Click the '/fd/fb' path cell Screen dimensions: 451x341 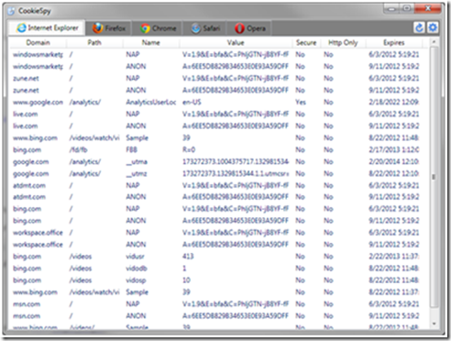(x=78, y=149)
